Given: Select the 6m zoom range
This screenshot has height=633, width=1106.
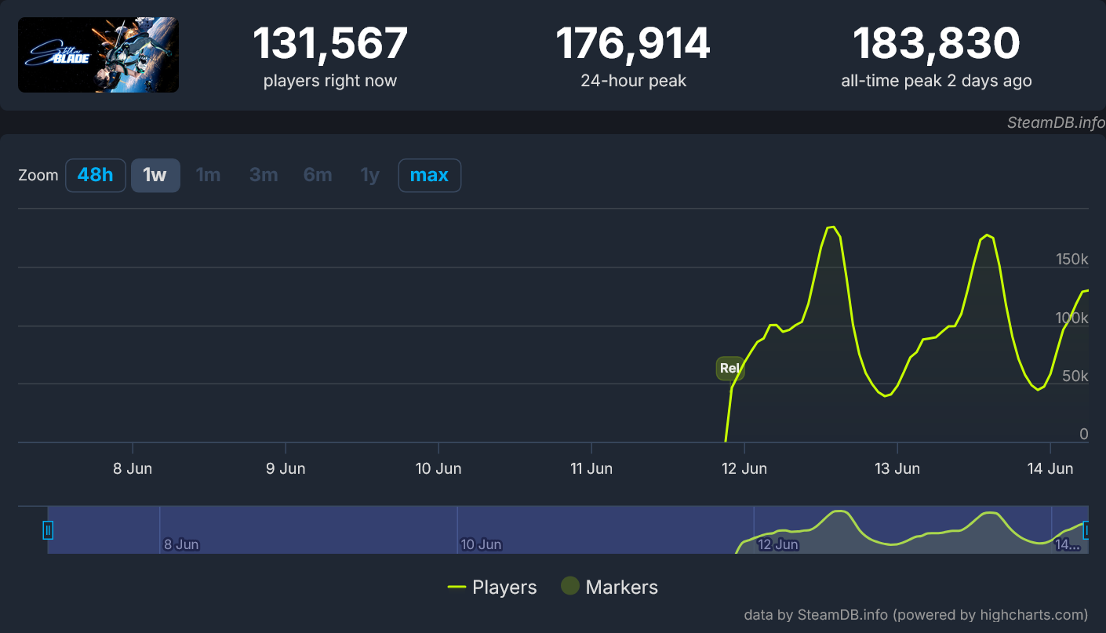Looking at the screenshot, I should (318, 175).
